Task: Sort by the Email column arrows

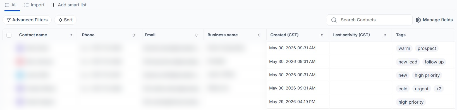Action: pyautogui.click(x=197, y=35)
